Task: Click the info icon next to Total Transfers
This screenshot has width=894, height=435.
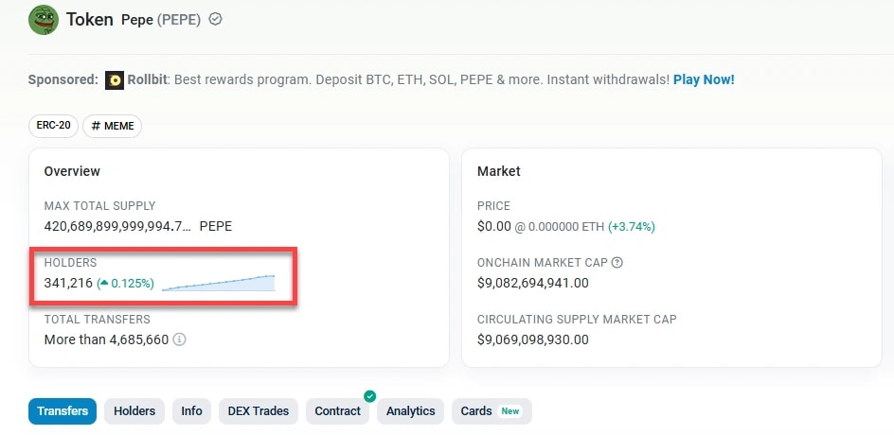Action: pyautogui.click(x=179, y=339)
